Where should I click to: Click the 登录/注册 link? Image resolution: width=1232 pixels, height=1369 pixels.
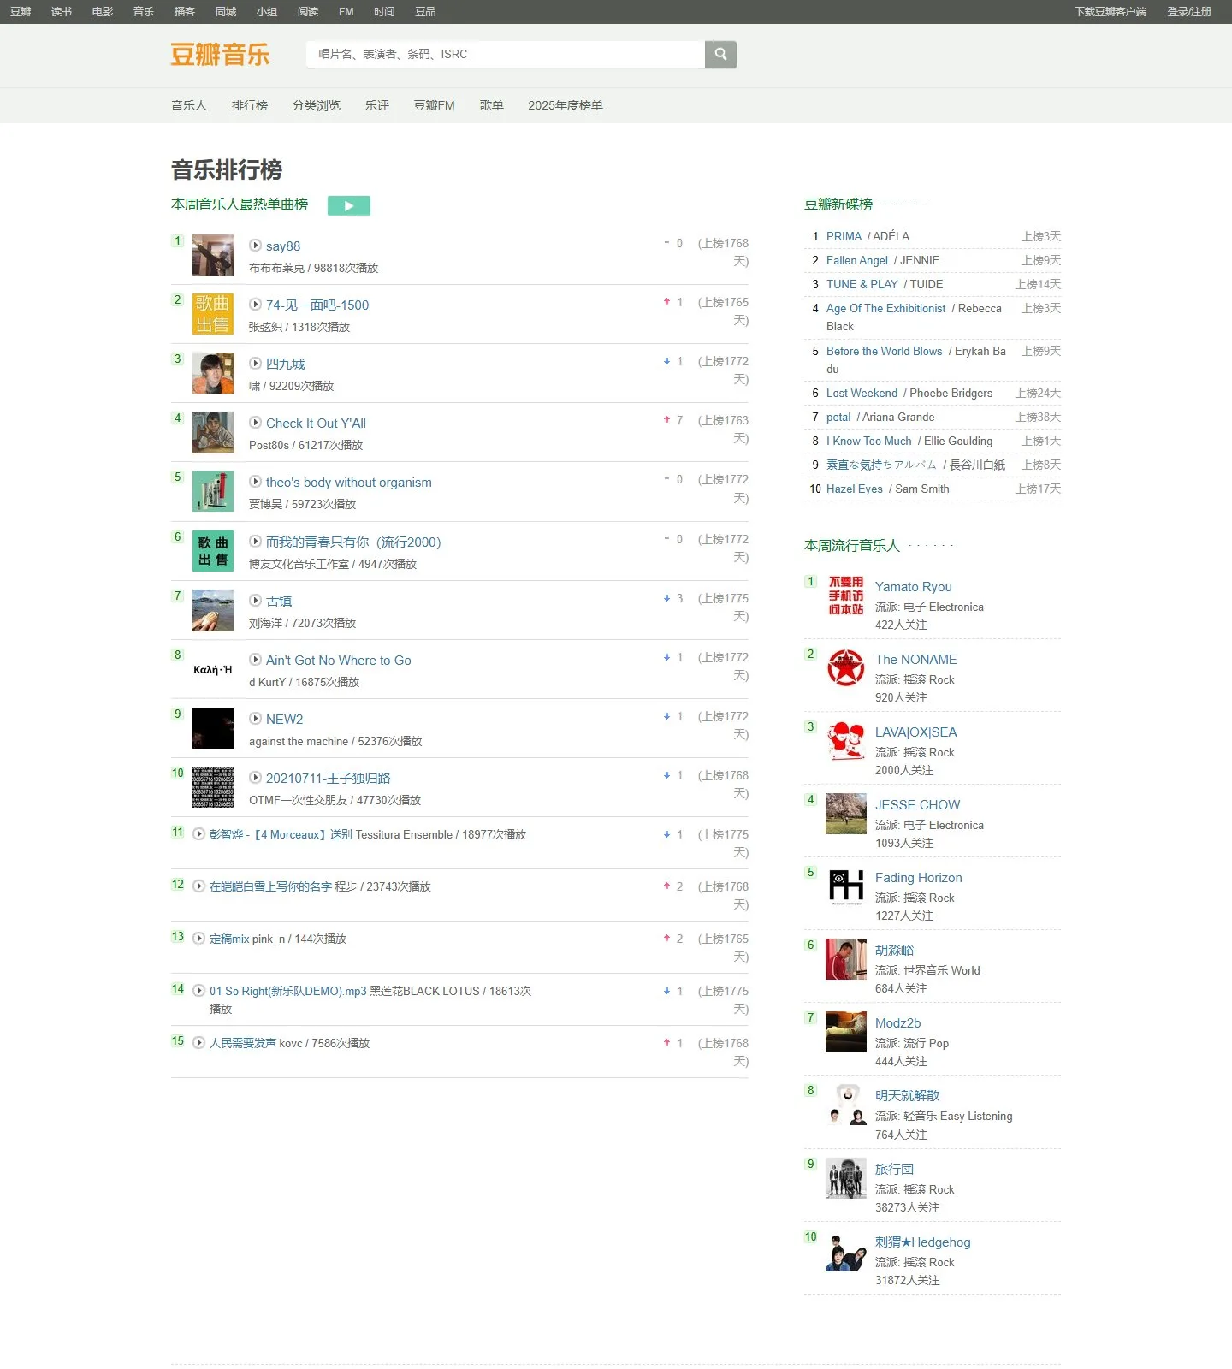pos(1189,12)
